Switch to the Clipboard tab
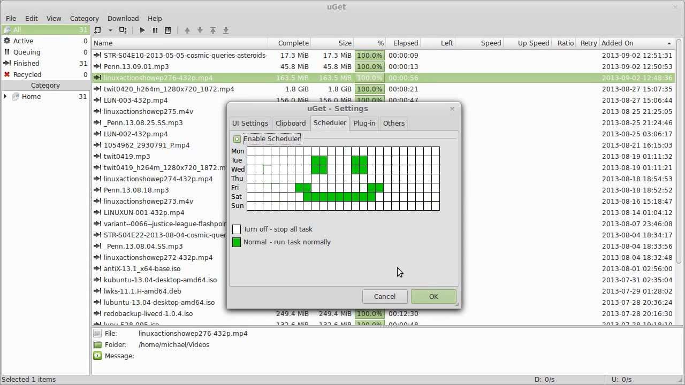Viewport: 685px width, 385px height. click(291, 124)
